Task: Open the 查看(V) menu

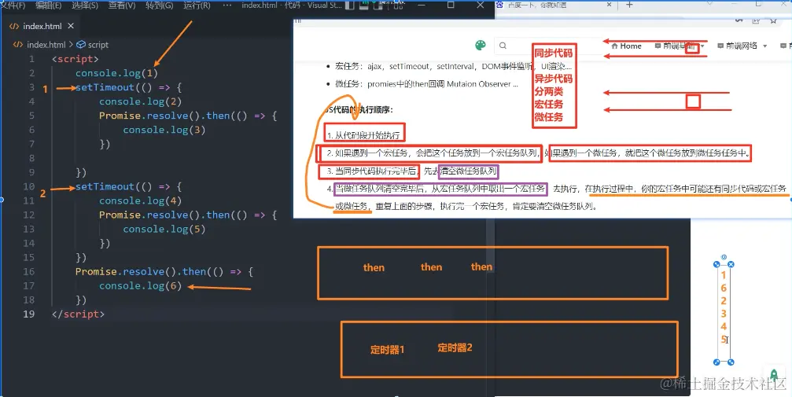Action: tap(122, 6)
